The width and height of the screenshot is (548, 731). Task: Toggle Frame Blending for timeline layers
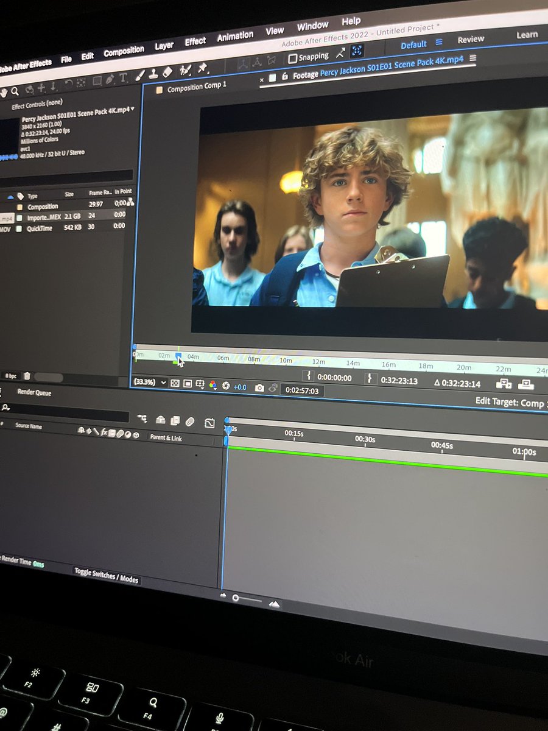[175, 420]
